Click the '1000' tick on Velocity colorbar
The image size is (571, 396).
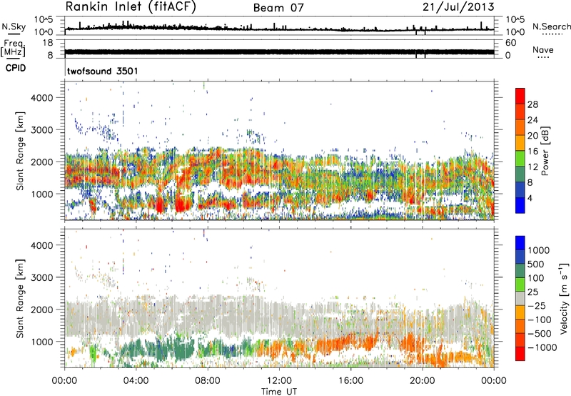pos(539,250)
